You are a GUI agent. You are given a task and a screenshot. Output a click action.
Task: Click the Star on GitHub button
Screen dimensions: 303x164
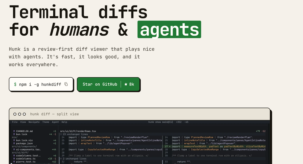pos(108,84)
